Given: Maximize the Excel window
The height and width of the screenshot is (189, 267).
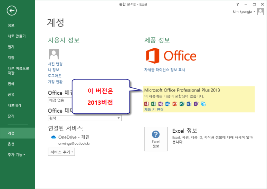Looking at the screenshot, I should point(254,4).
